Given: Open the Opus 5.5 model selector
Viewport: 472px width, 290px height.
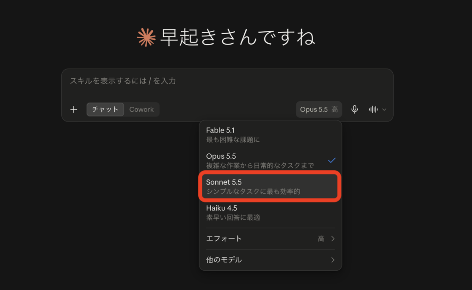Looking at the screenshot, I should tap(319, 110).
